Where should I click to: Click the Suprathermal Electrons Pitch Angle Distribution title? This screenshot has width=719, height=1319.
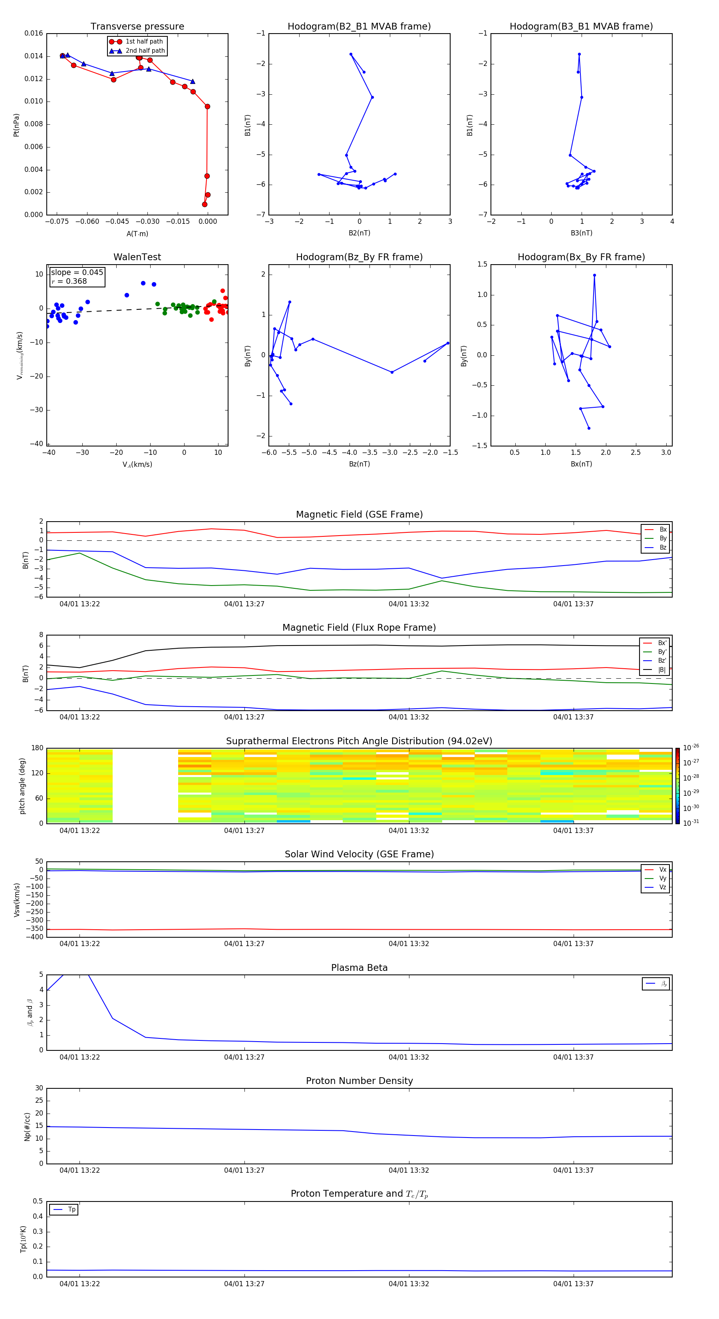(359, 741)
